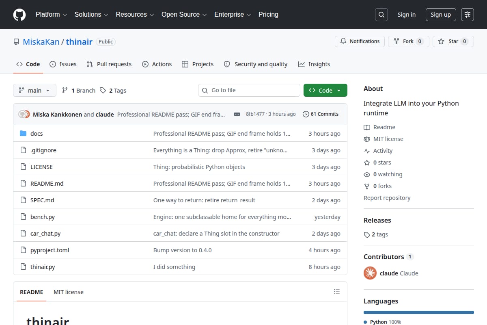The image size is (487, 325).
Task: Open the appearance settings icon button
Action: click(x=468, y=15)
